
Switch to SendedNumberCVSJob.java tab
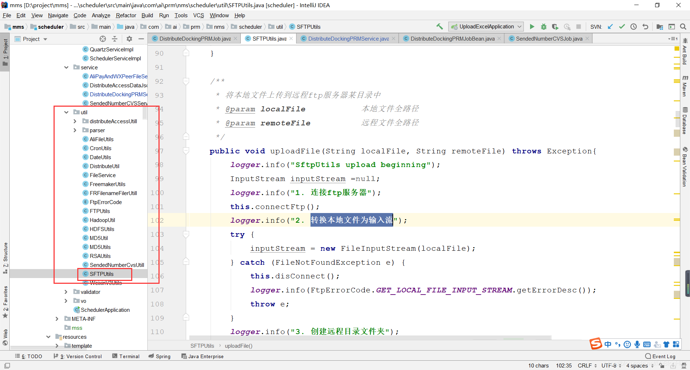tap(549, 39)
